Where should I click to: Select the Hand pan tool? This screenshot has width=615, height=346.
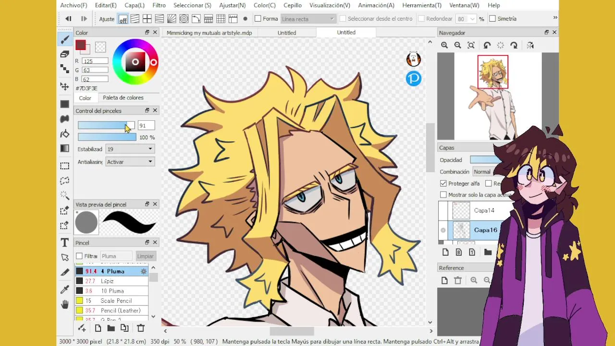[x=64, y=304]
